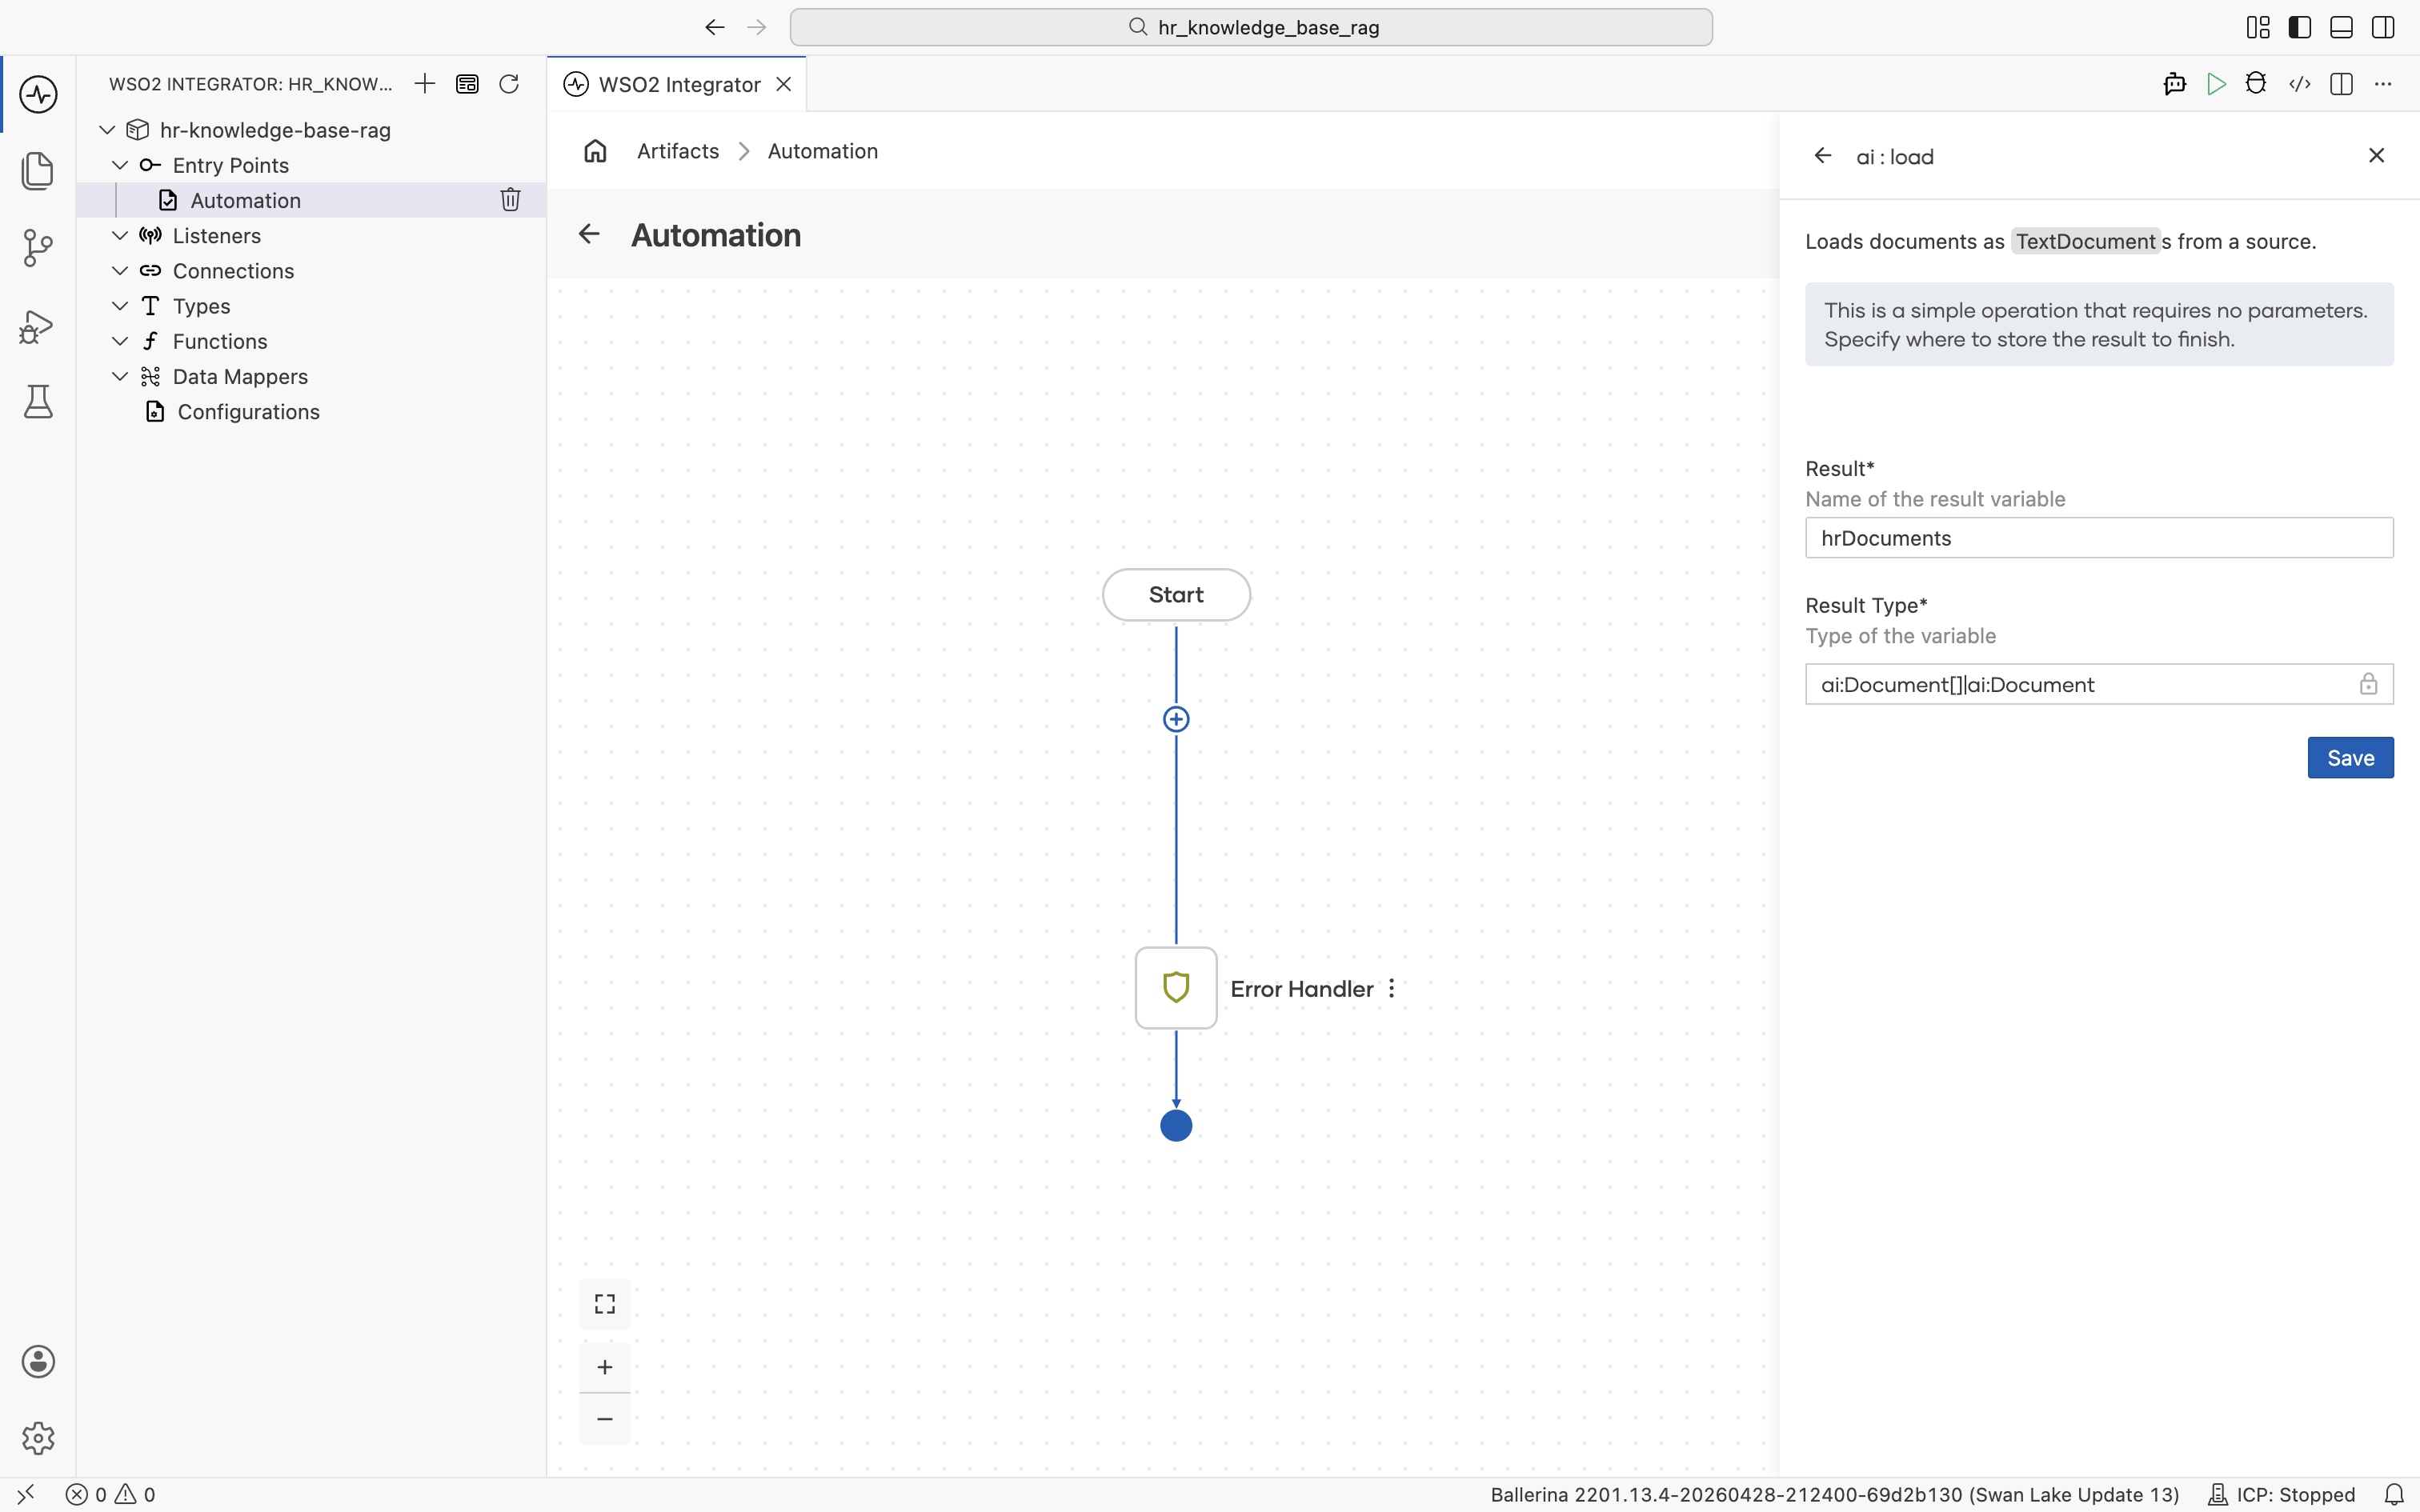Click the Ballerina version status entry
Viewport: 2420px width, 1512px height.
point(1835,1494)
